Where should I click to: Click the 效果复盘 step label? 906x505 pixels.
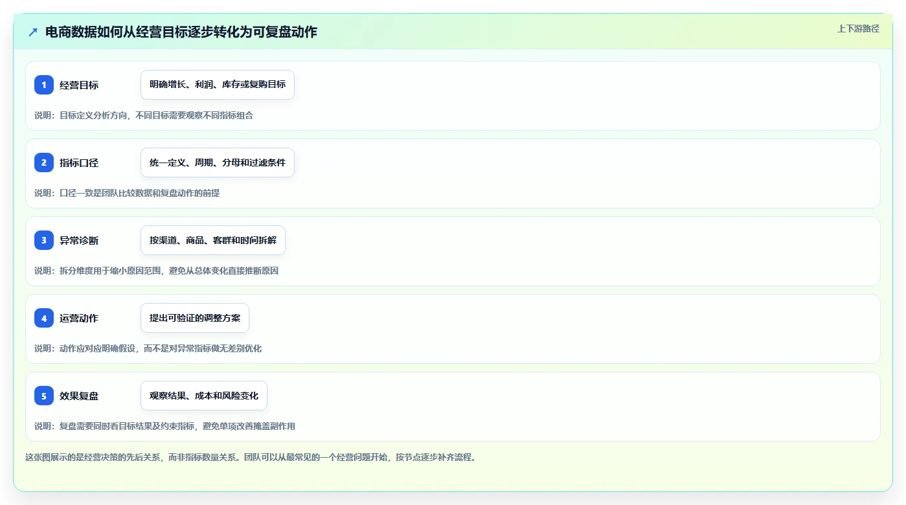tap(79, 396)
